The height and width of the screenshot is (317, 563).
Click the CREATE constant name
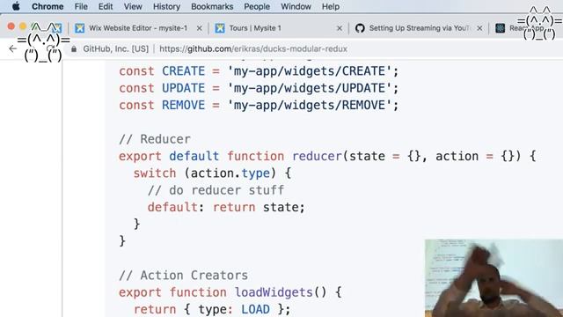point(183,71)
